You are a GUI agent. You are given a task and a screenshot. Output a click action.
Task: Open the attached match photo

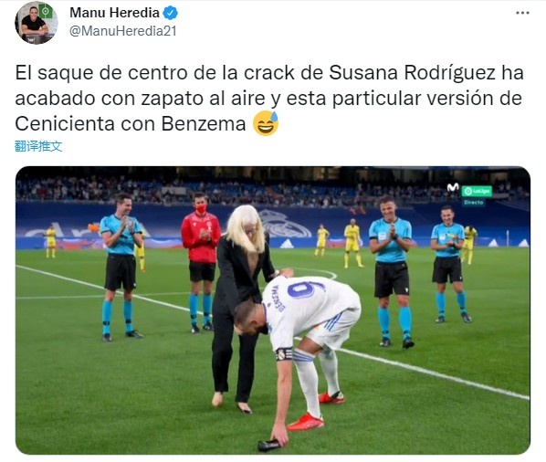point(273,310)
